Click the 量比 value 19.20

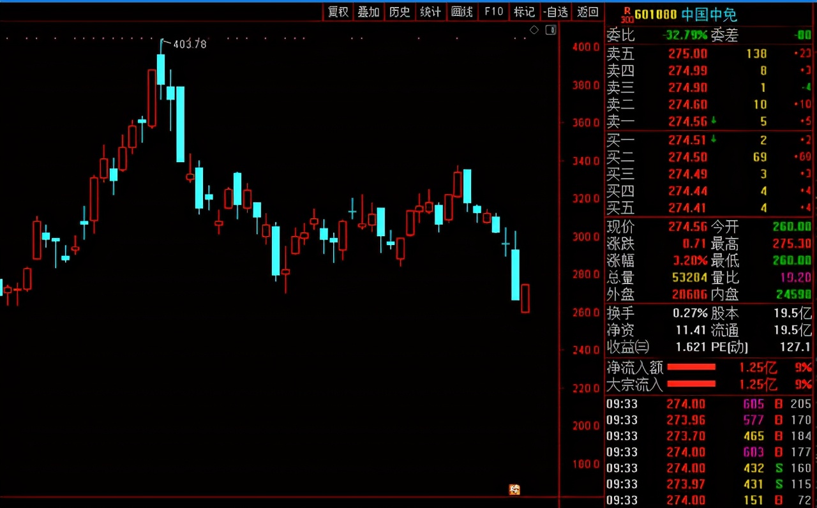795,278
